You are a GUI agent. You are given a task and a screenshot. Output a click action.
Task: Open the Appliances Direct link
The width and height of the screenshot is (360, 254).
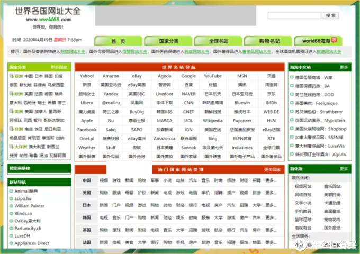(x=32, y=243)
